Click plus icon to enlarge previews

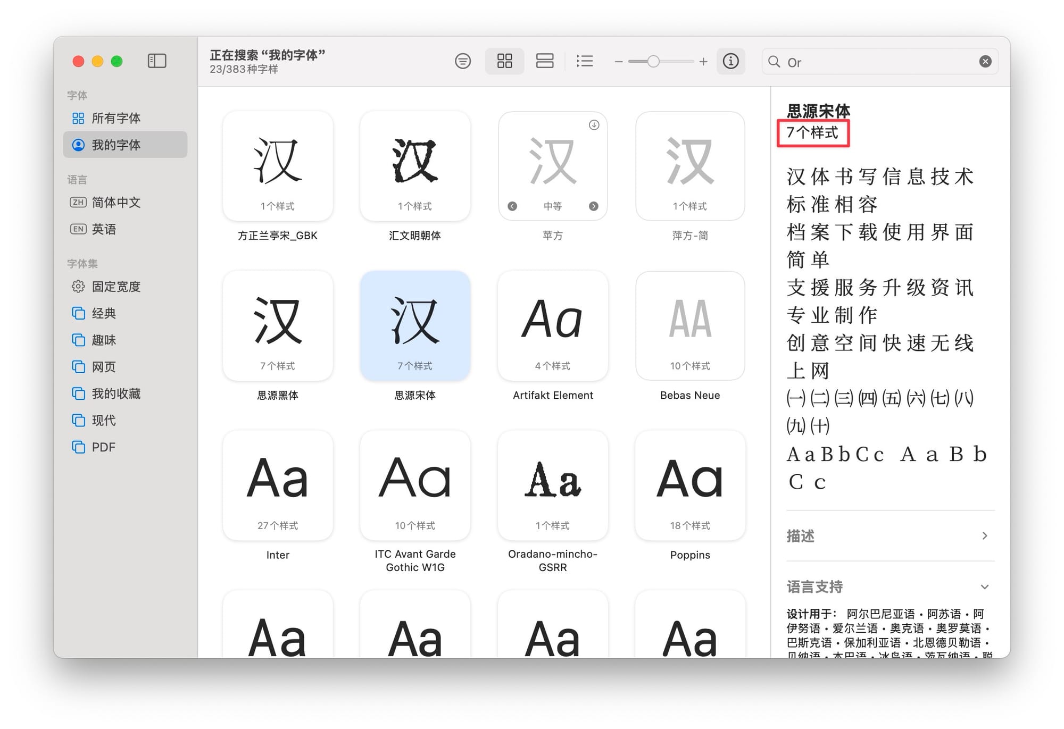703,62
